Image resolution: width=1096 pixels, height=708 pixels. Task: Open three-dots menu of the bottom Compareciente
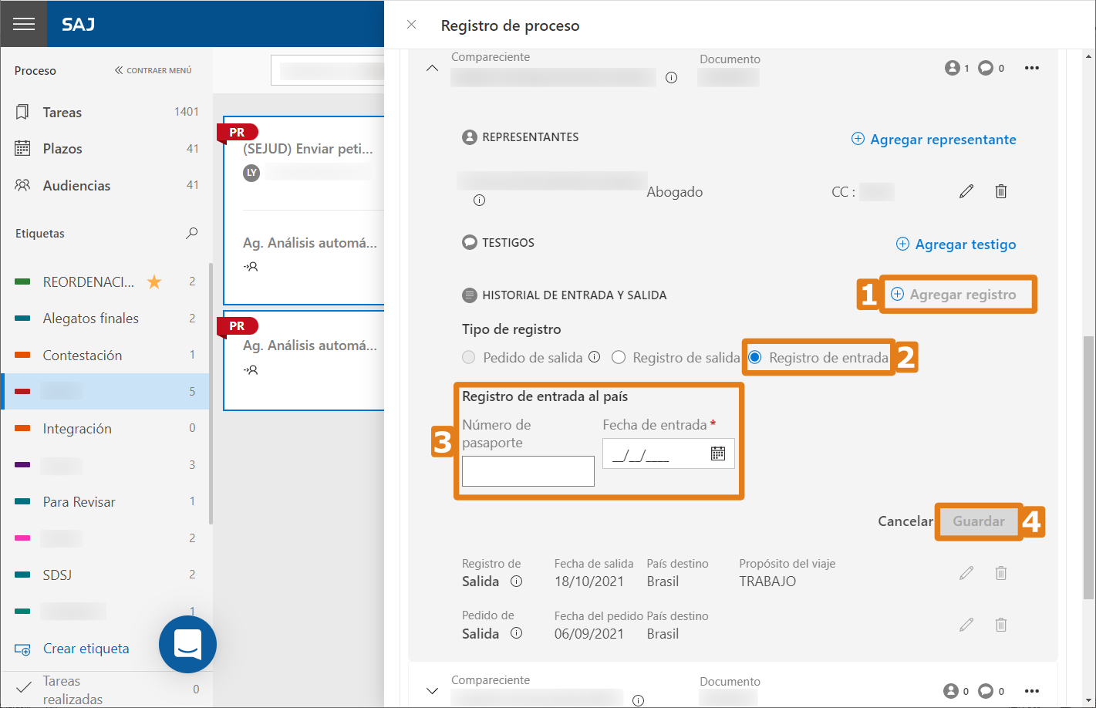pyautogui.click(x=1032, y=691)
